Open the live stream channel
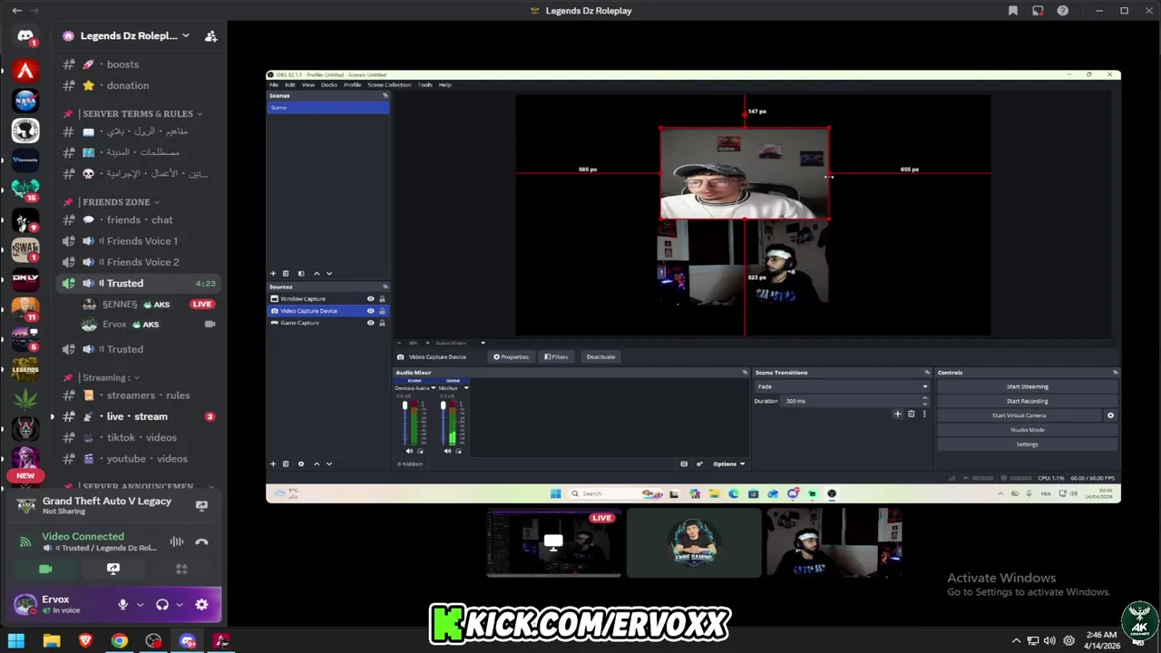Screen dimensions: 1161x653 (137, 416)
